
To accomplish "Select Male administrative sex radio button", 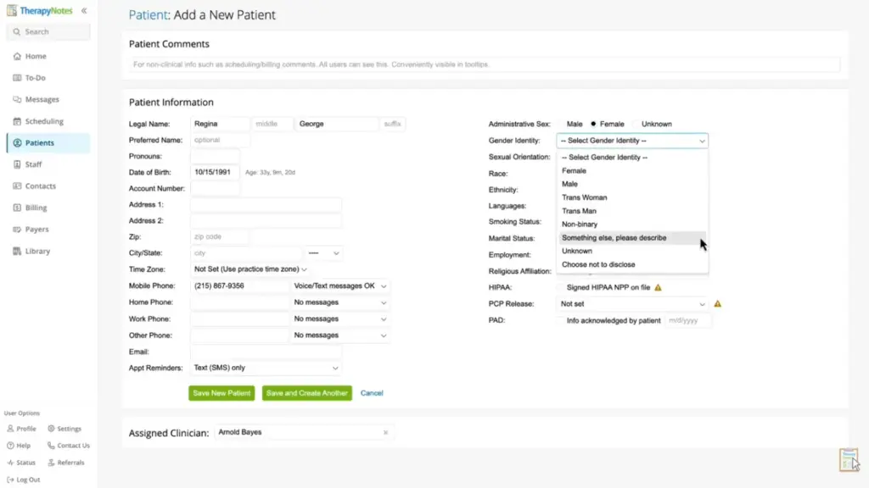I will coord(561,124).
